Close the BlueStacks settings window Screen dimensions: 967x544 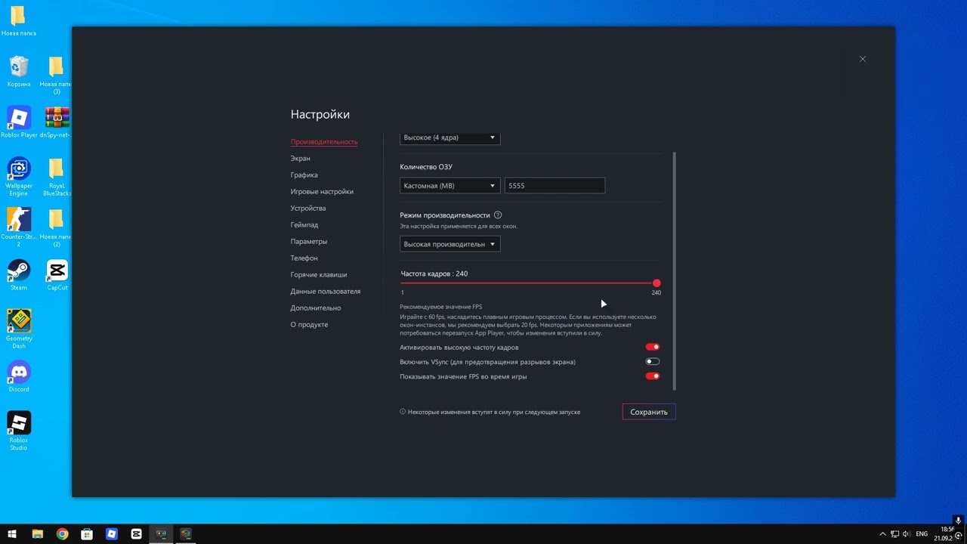(x=863, y=59)
